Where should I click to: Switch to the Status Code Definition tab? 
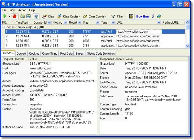101,54
